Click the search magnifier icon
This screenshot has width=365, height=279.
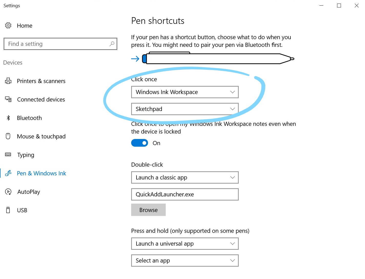(x=112, y=44)
